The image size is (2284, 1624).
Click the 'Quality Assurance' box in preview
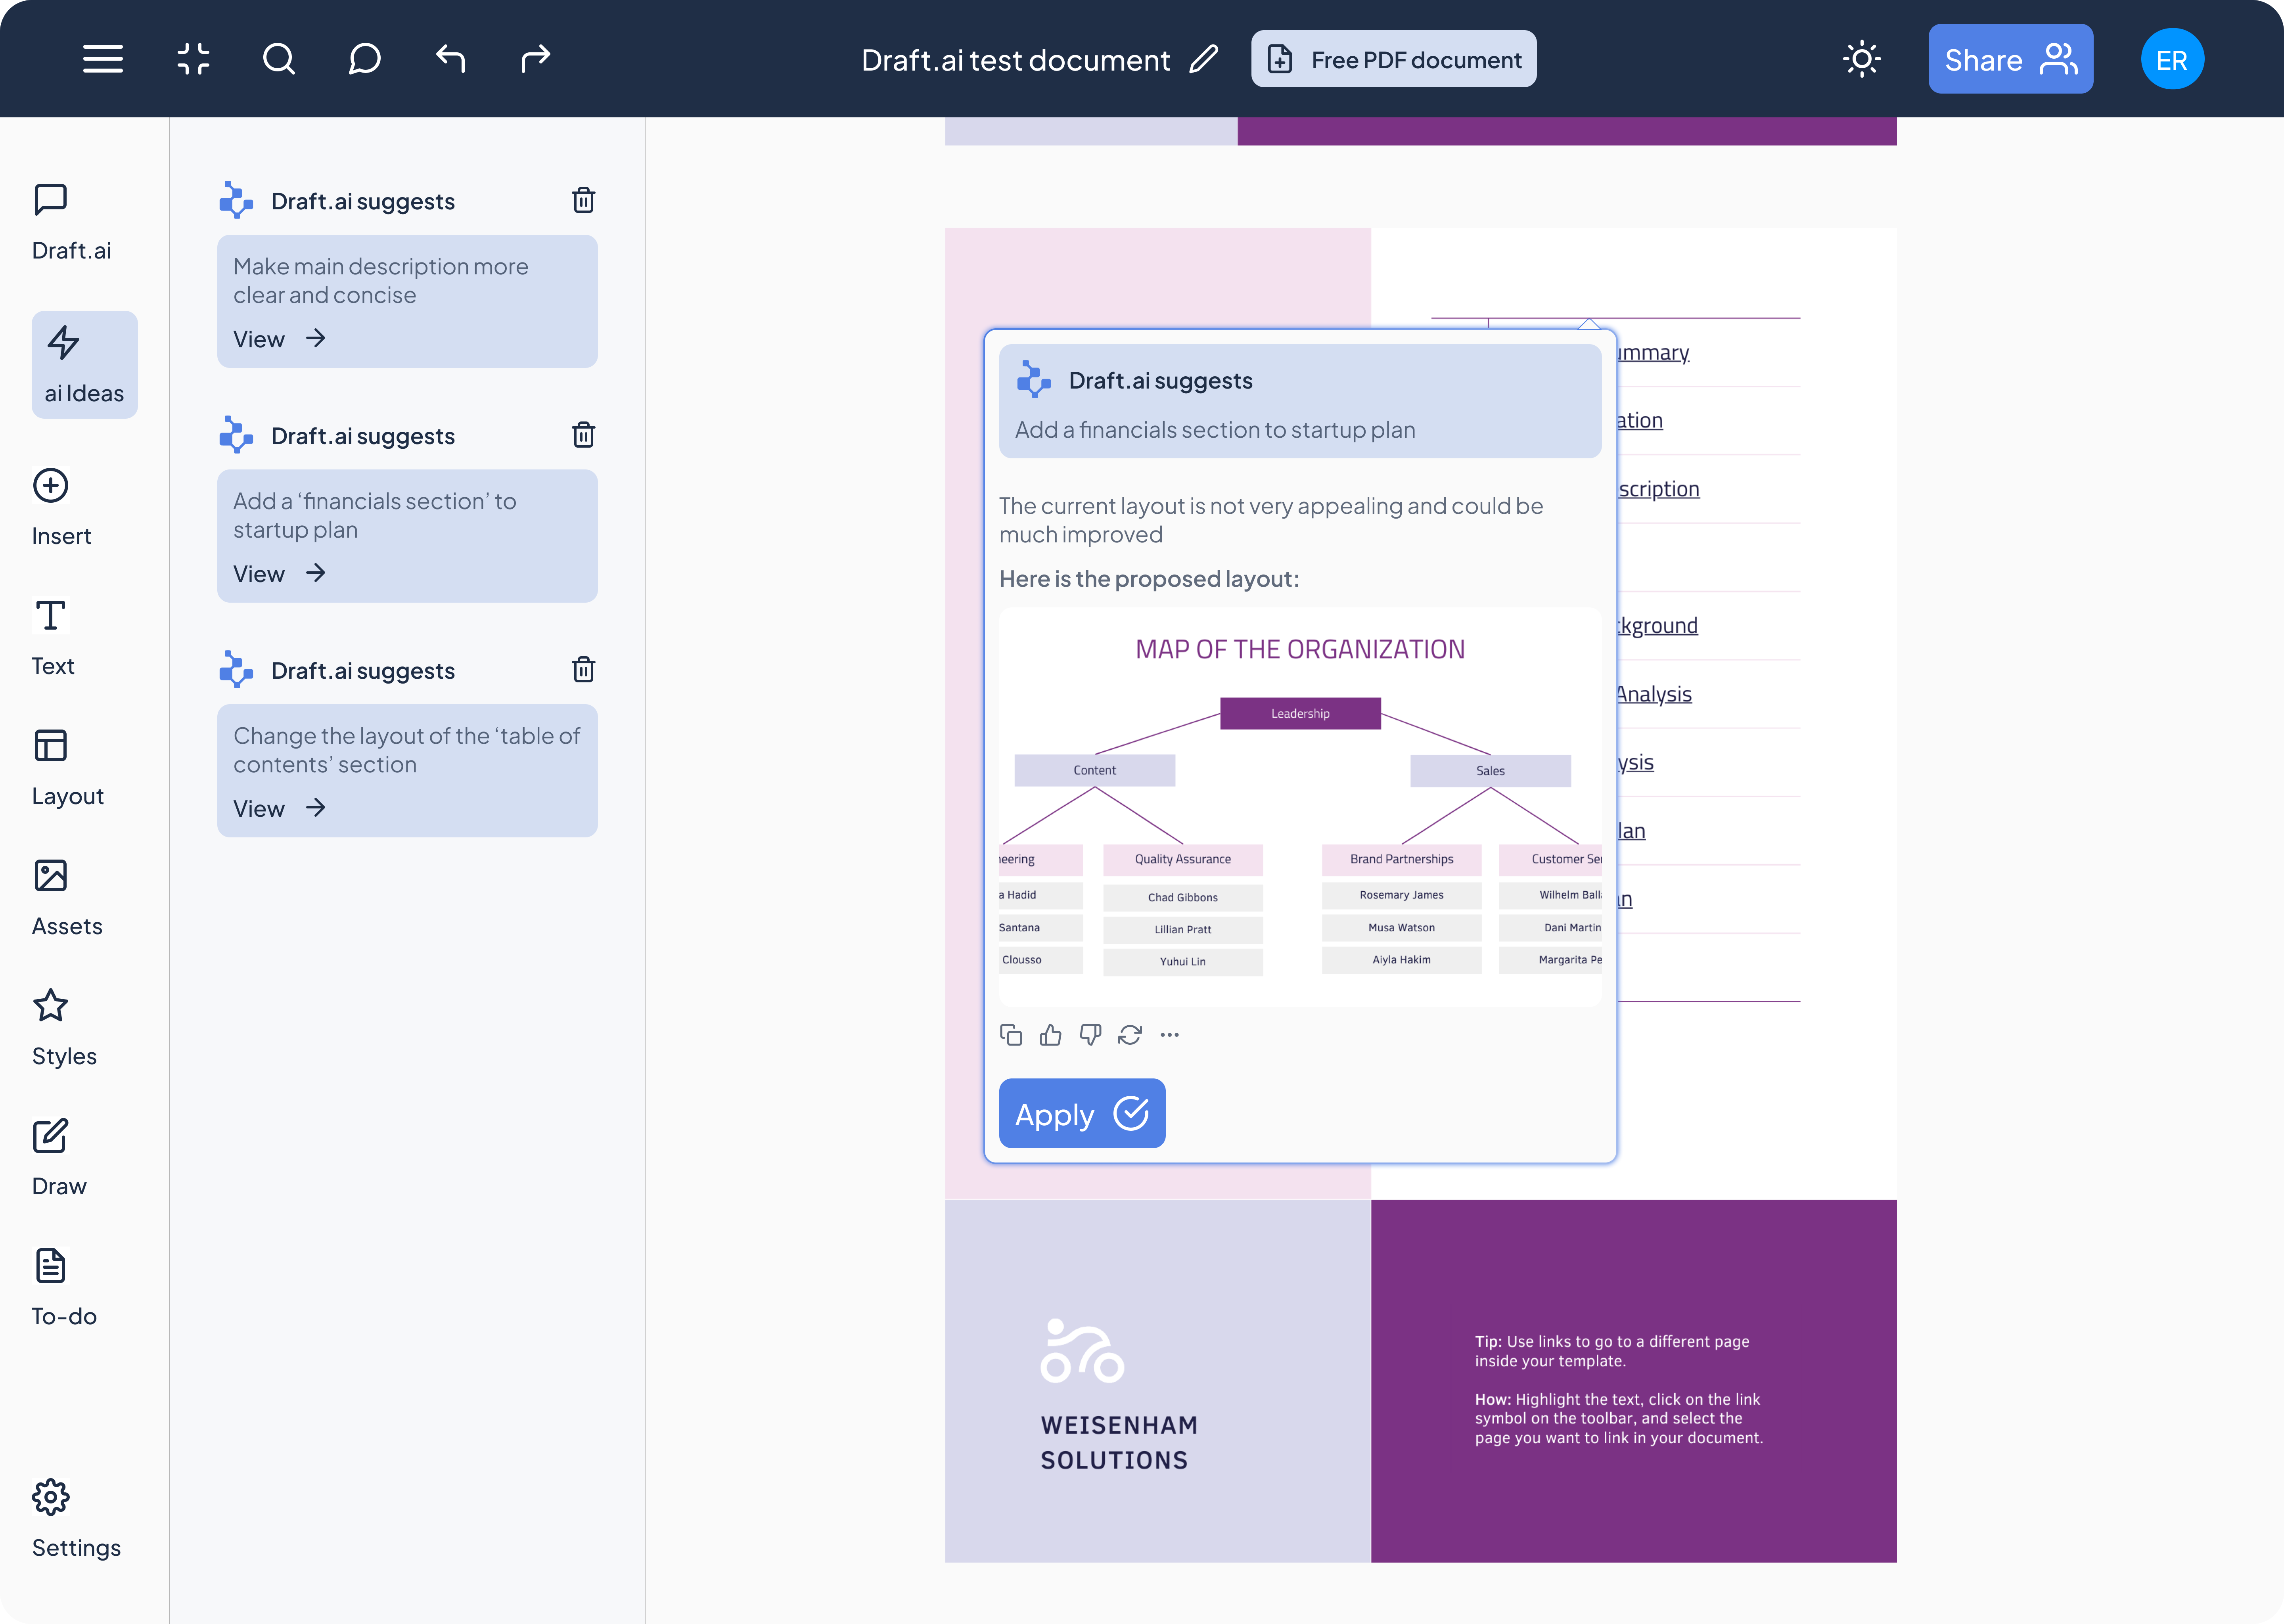[x=1183, y=859]
